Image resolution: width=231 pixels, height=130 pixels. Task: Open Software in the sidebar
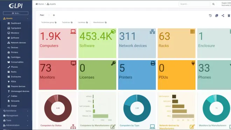(x=13, y=38)
